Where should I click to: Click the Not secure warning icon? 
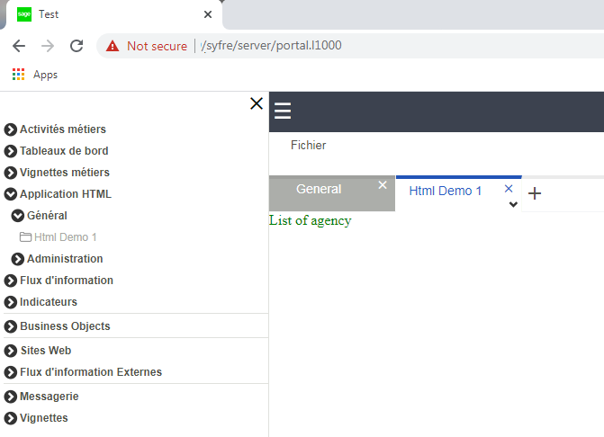click(x=113, y=46)
